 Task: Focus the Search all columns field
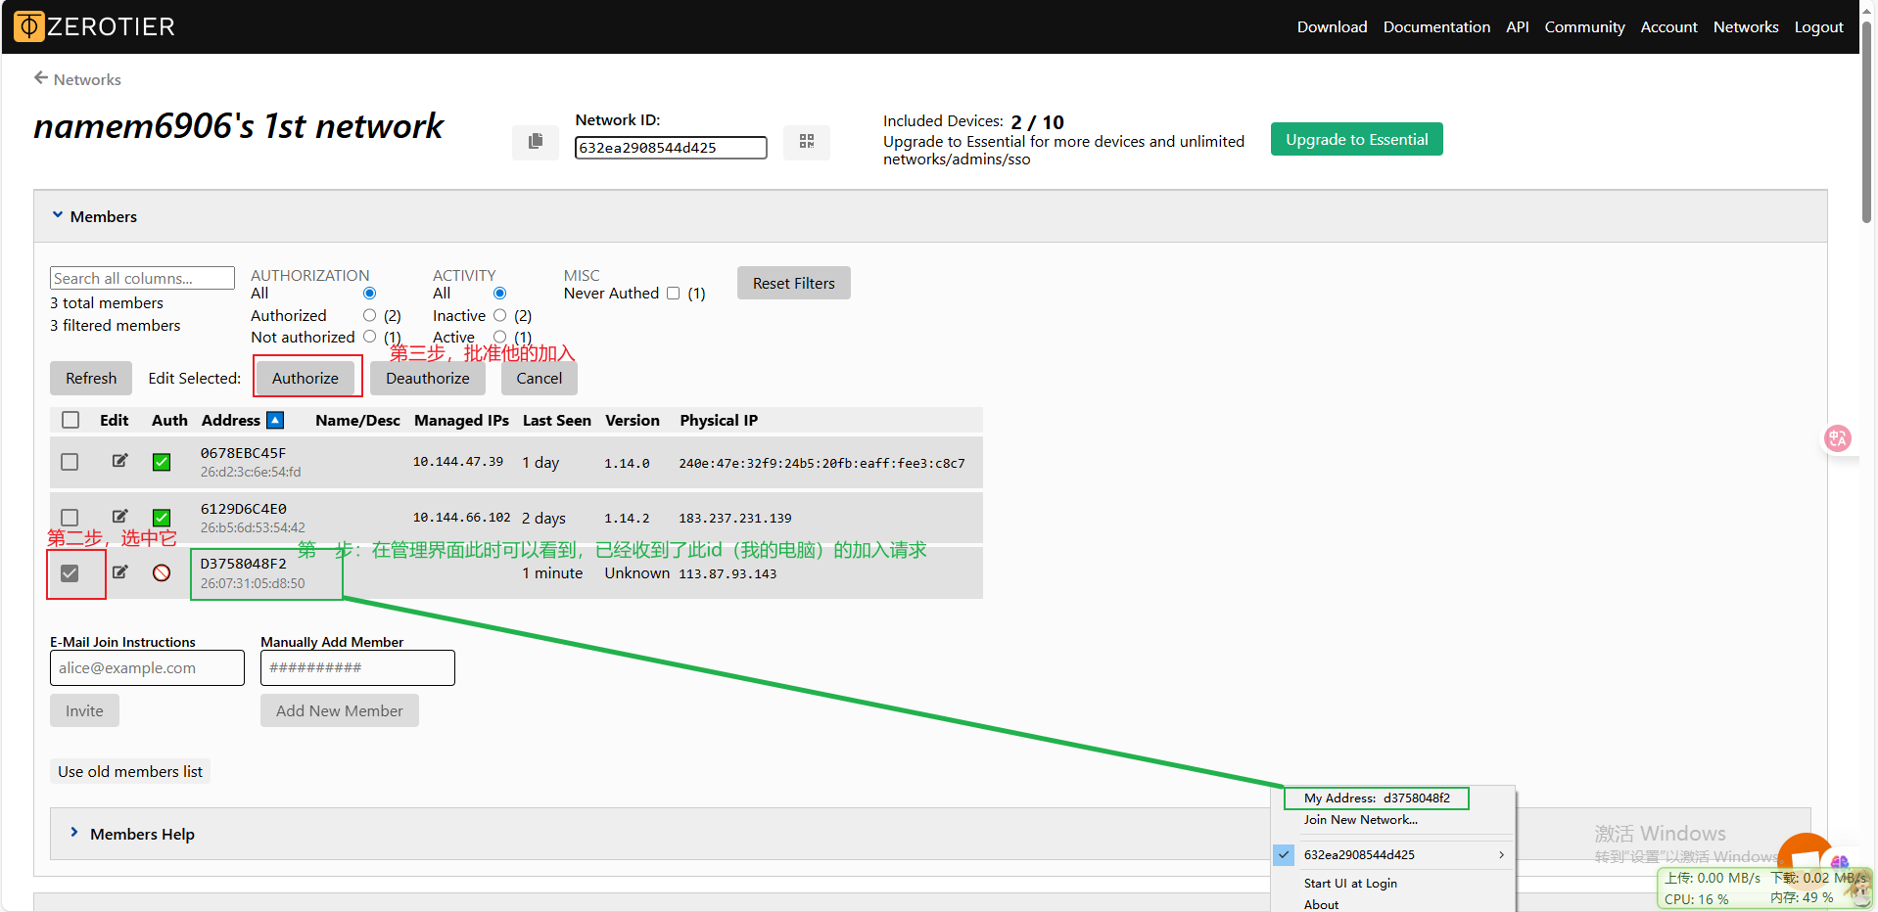point(142,278)
